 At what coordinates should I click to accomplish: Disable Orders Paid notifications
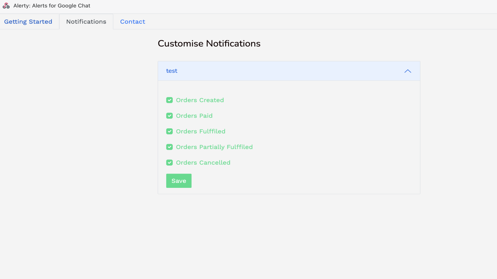pos(169,116)
